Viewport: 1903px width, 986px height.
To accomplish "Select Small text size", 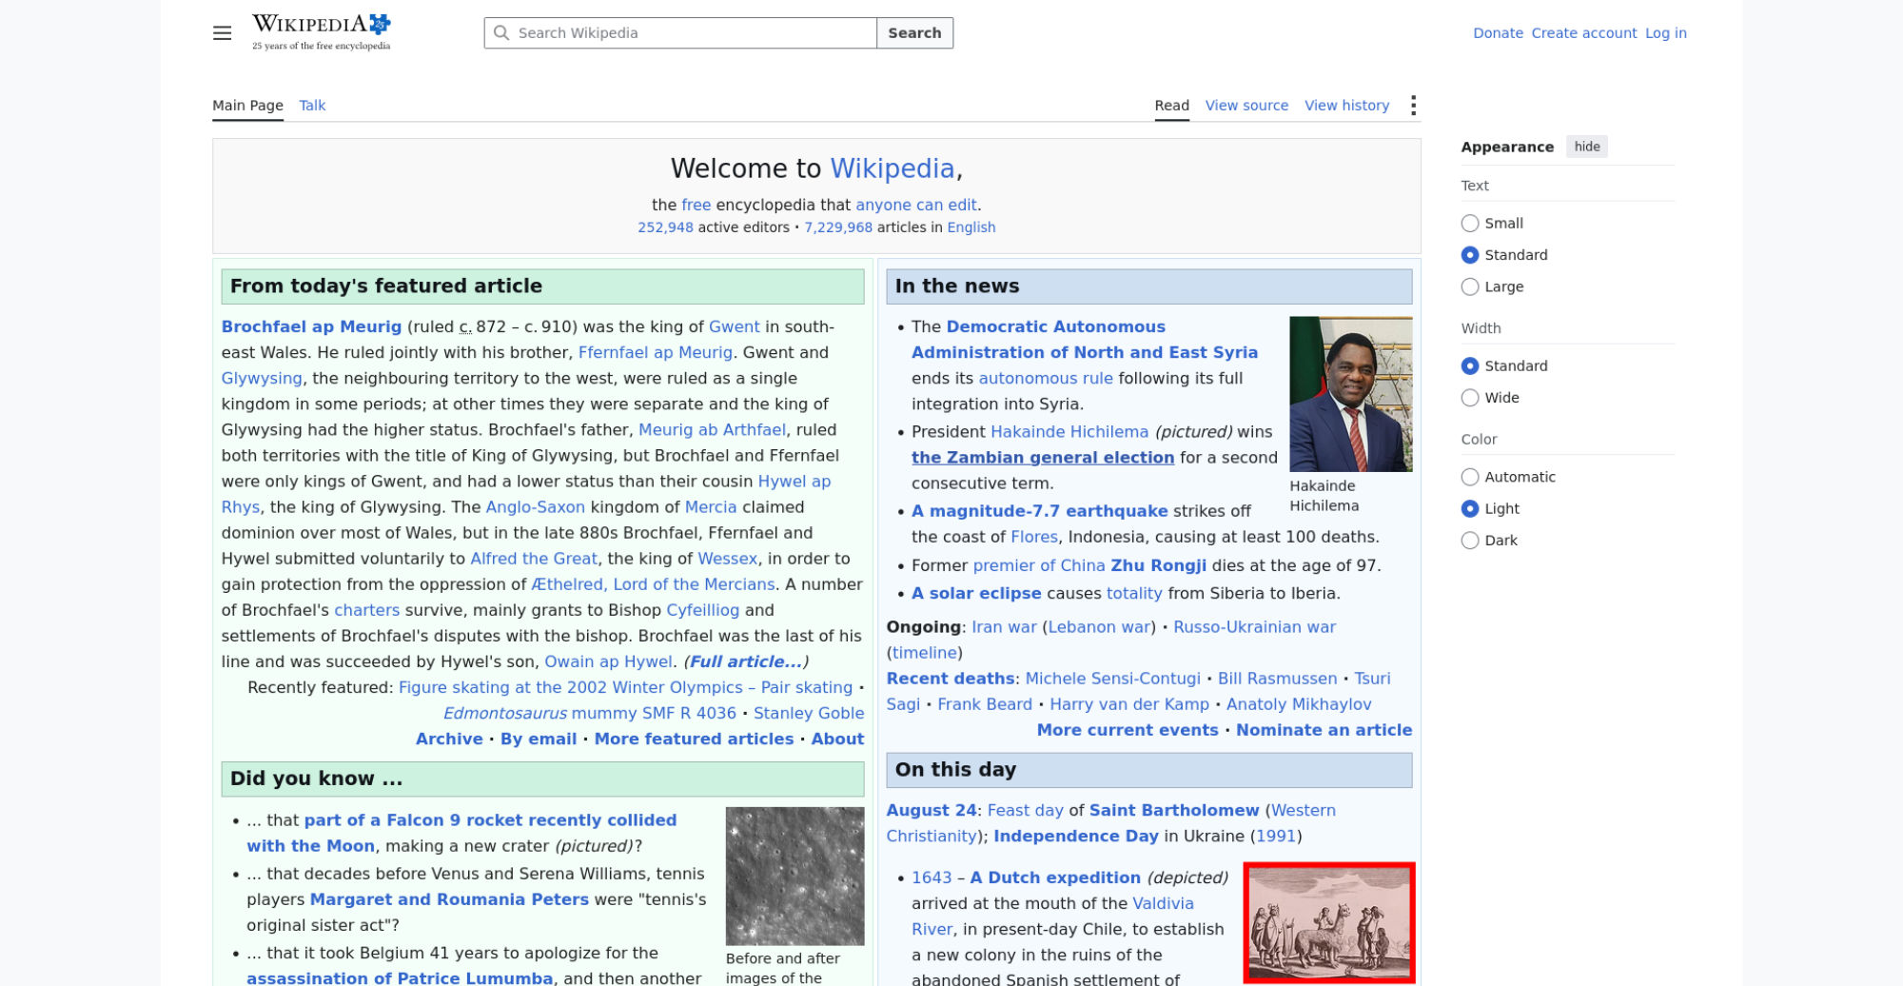I will tap(1470, 223).
